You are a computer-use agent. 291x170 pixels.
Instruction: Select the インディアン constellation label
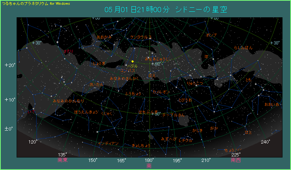pos(108,143)
